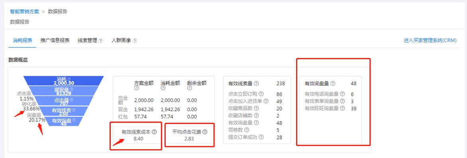Click the 1.15% 点击率 value
Viewport: 467px width, 158px height.
coord(27,98)
